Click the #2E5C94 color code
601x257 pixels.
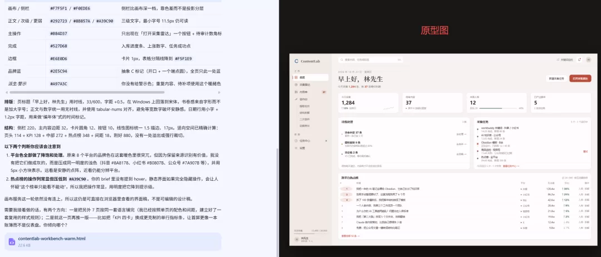click(x=58, y=71)
